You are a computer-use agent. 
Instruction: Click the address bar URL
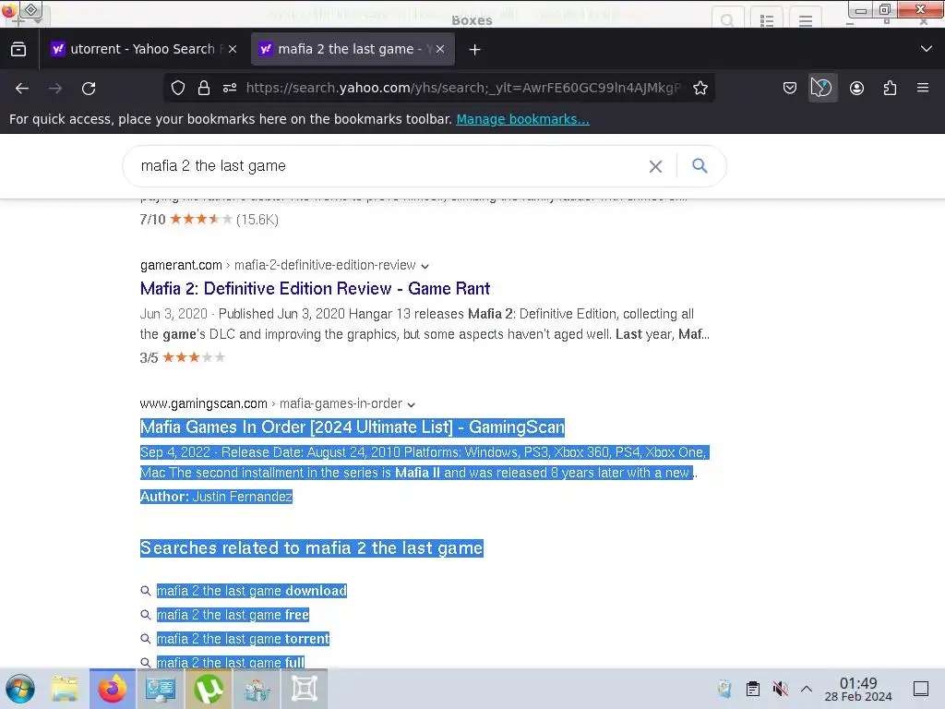[463, 88]
